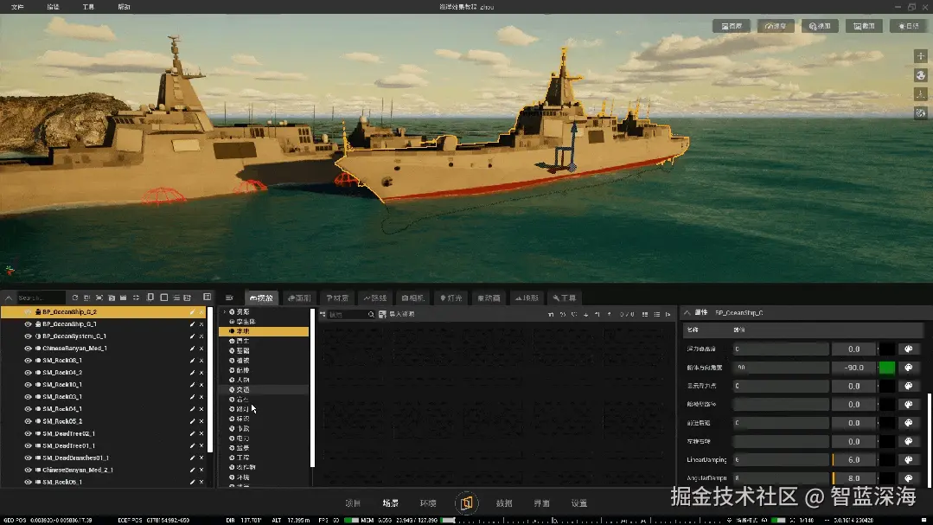The image size is (933, 525).
Task: Toggle visibility of SM_DeadTree02_1
Action: click(x=28, y=433)
